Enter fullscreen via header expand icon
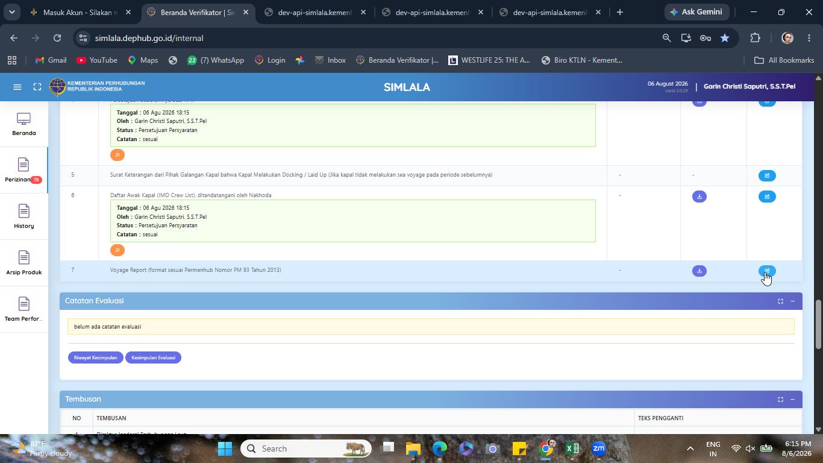Image resolution: width=823 pixels, height=463 pixels. [37, 87]
